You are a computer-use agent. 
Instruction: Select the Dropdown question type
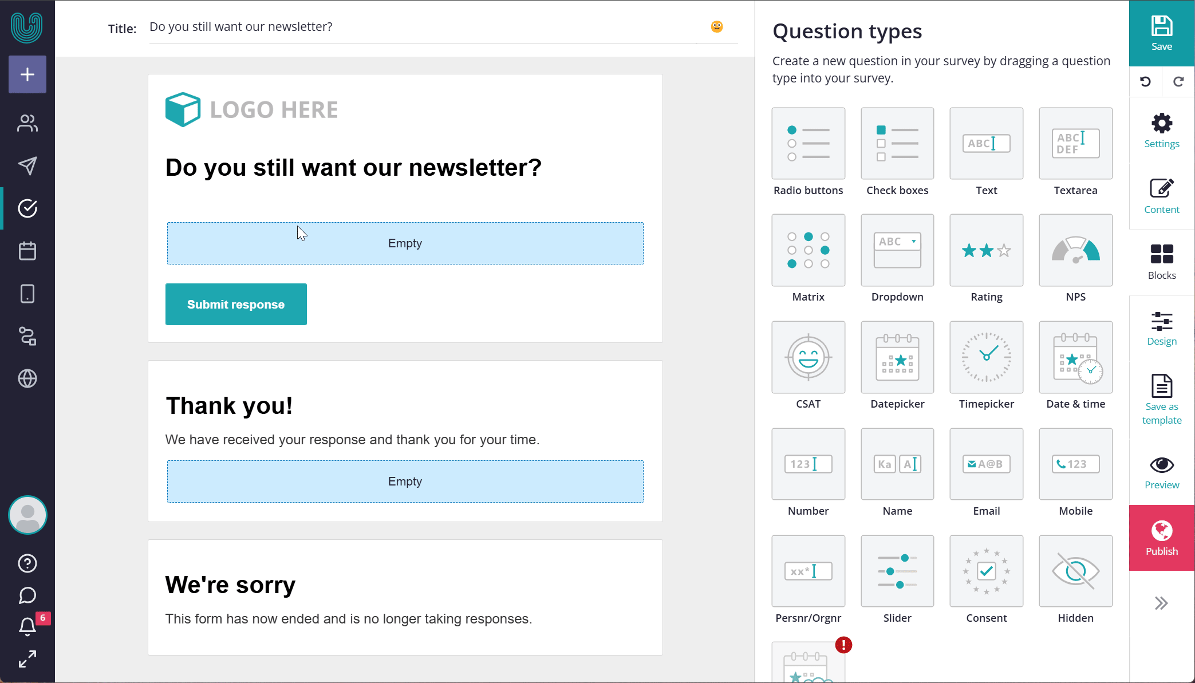pyautogui.click(x=897, y=258)
